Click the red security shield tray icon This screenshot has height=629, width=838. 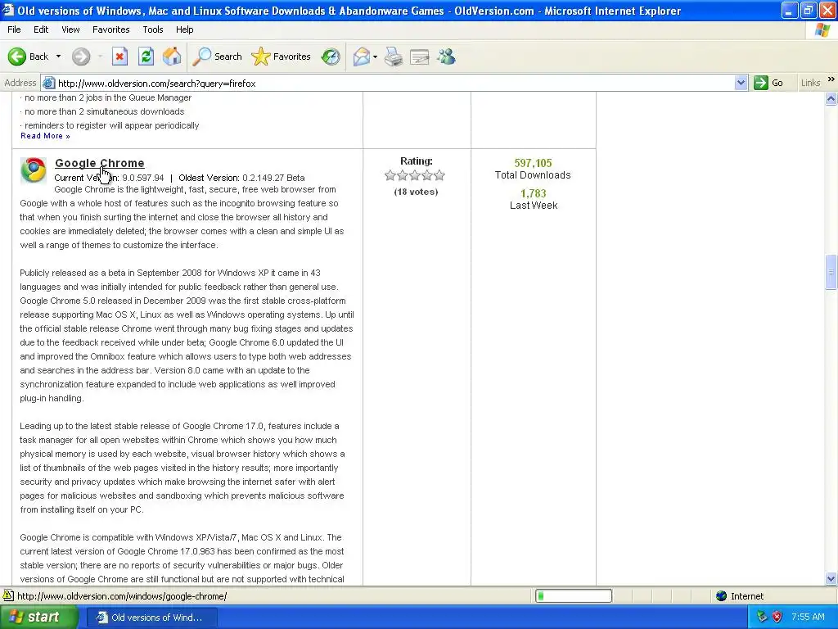click(777, 617)
